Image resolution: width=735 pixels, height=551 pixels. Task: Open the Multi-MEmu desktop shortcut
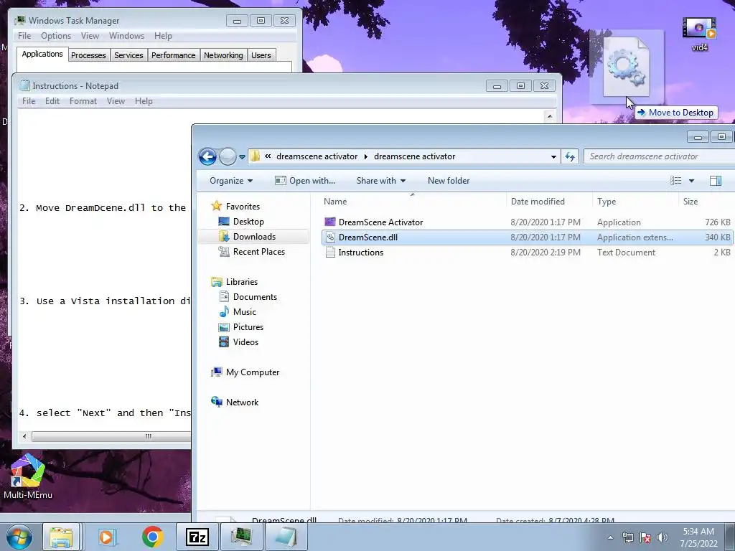[x=28, y=476]
